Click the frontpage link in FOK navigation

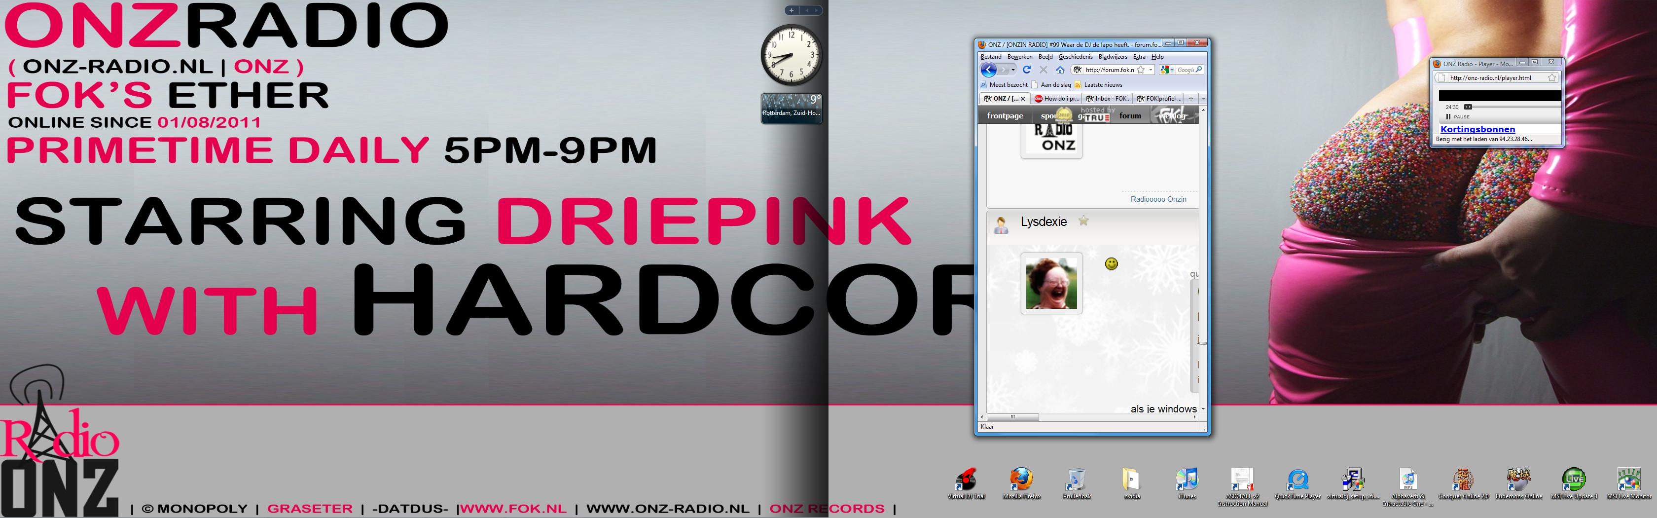point(1005,116)
